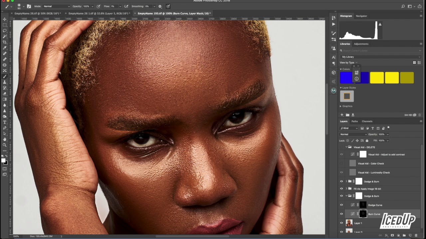Expand the Graphics section in Libraries
The height and width of the screenshot is (239, 426).
tap(340, 106)
